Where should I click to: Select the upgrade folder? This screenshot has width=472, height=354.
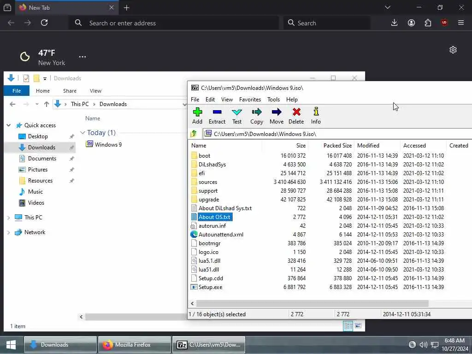click(x=209, y=199)
